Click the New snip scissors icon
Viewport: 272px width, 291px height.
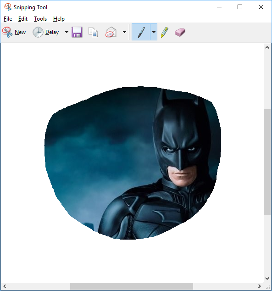7,32
